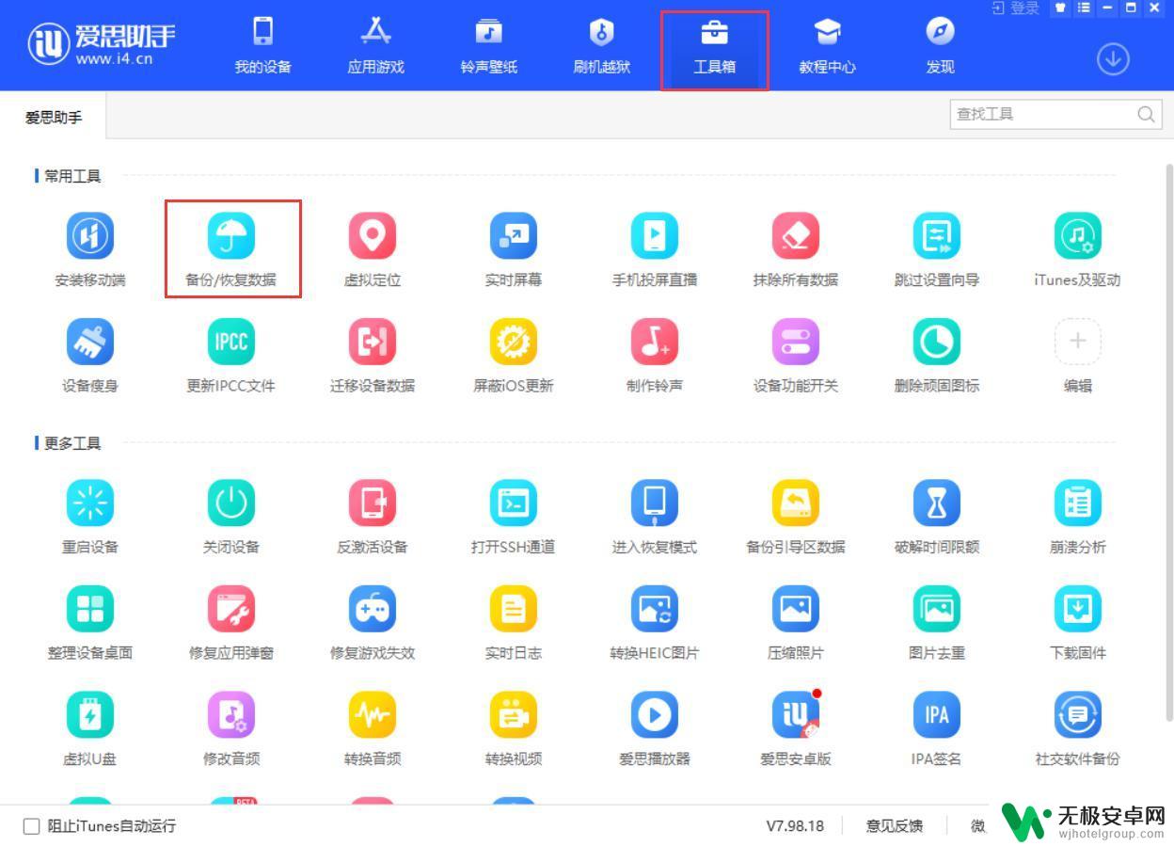This screenshot has height=846, width=1174.
Task: Switch to 应用游戏 tab
Action: [x=376, y=46]
